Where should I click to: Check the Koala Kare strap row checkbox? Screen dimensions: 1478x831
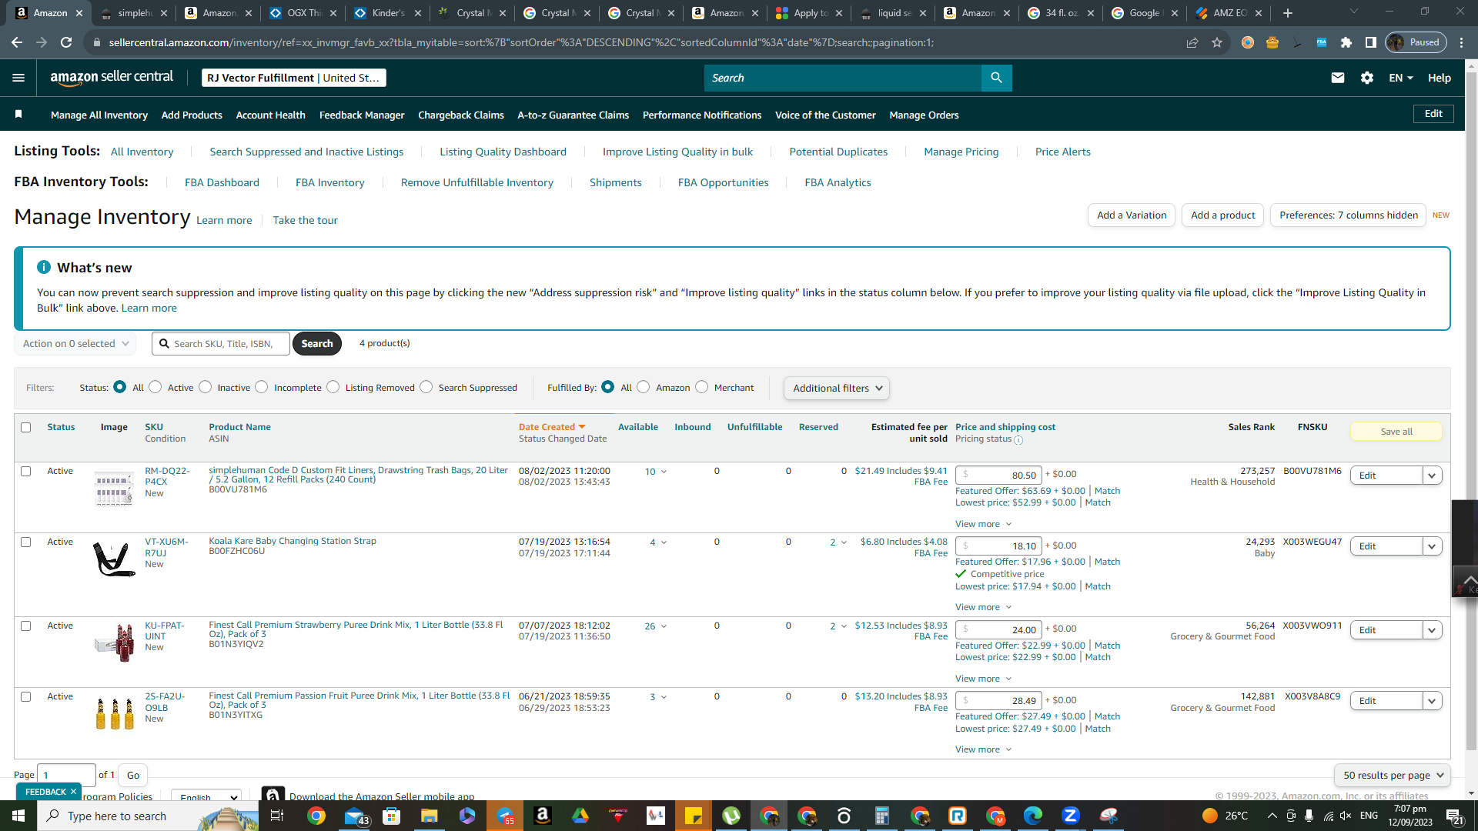(26, 542)
